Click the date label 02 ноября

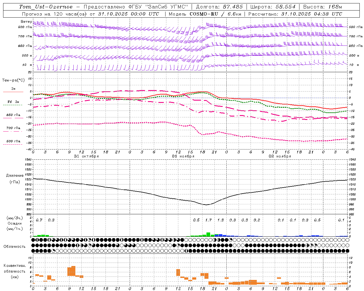coord(280,156)
